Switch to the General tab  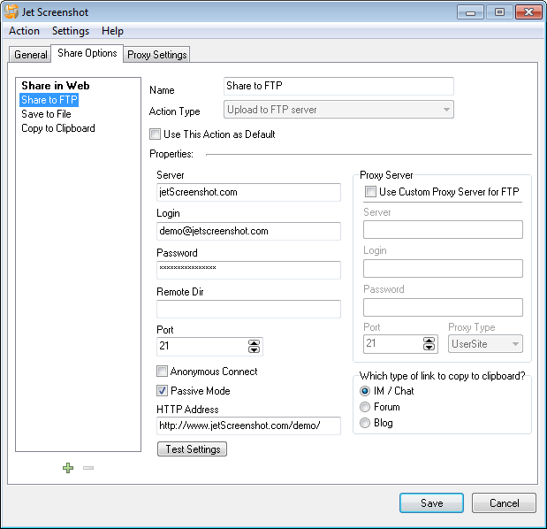(31, 55)
